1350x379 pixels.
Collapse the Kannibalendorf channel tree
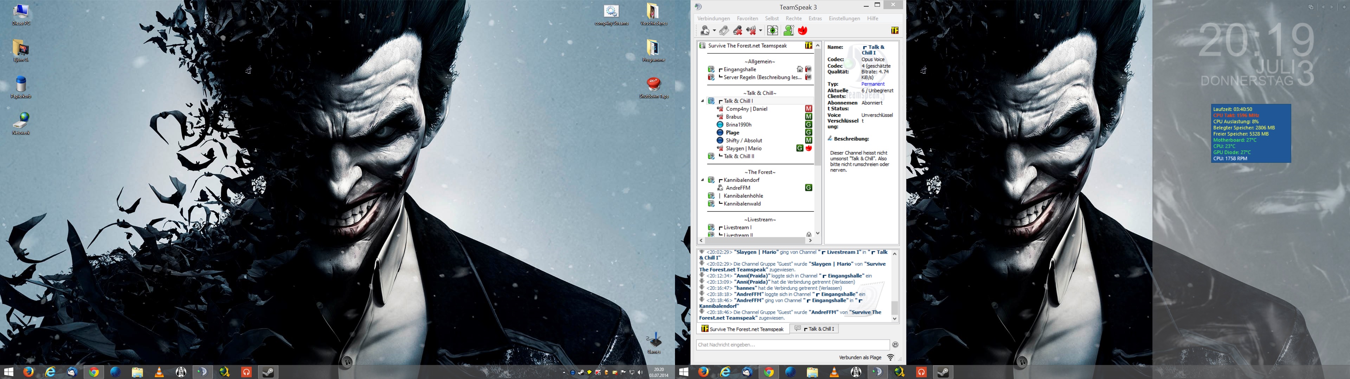(x=703, y=180)
